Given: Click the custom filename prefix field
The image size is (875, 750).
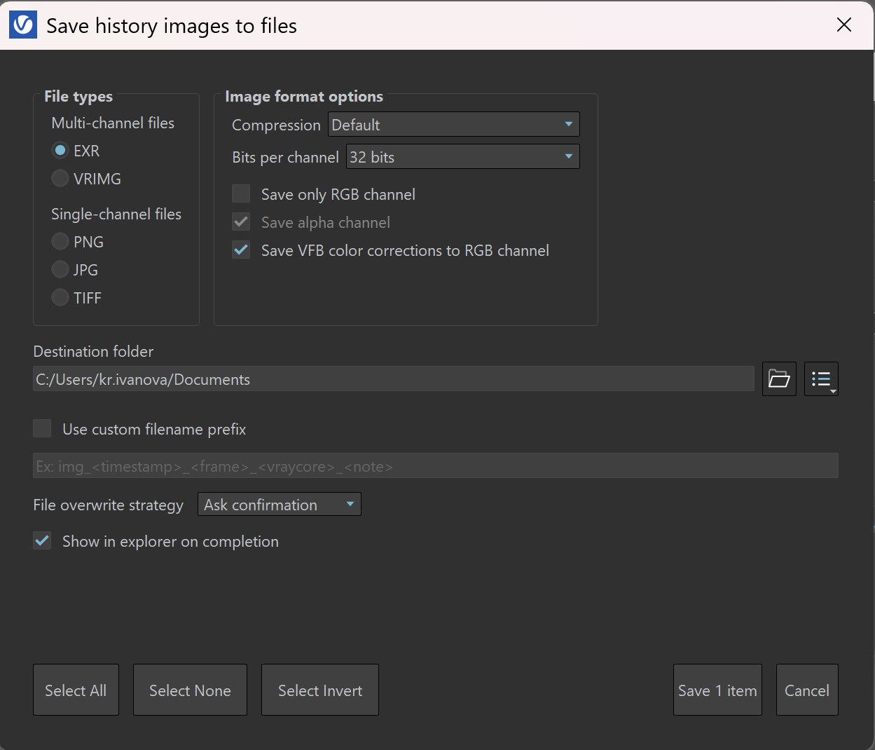Looking at the screenshot, I should coord(436,466).
